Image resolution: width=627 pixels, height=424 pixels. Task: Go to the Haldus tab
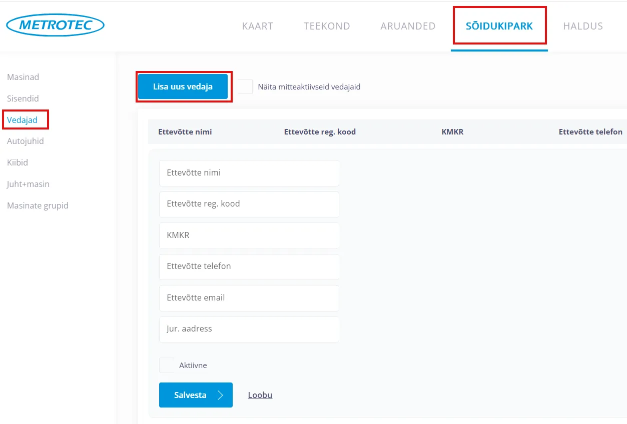pyautogui.click(x=582, y=26)
